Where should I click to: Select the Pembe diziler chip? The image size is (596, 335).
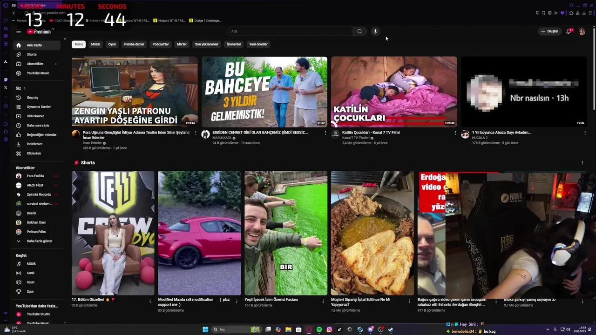pyautogui.click(x=134, y=44)
